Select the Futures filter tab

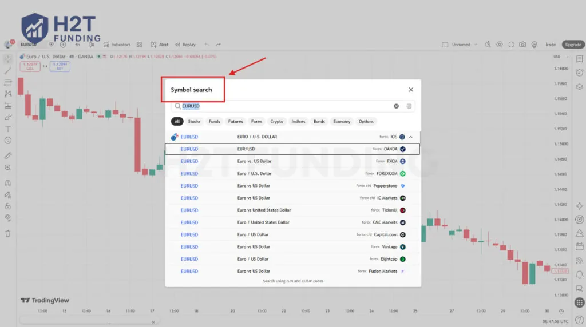[235, 121]
